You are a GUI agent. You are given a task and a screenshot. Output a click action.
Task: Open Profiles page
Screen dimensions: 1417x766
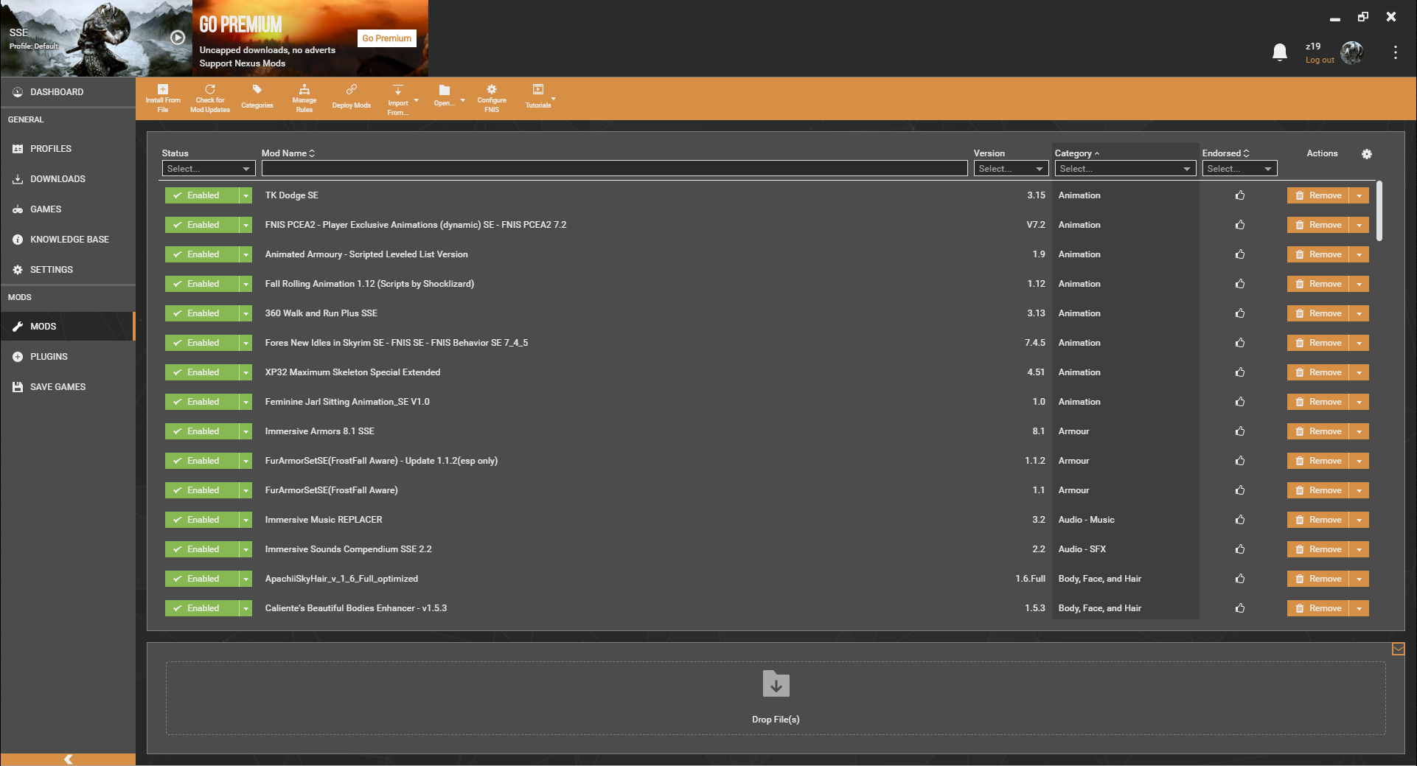click(68, 149)
